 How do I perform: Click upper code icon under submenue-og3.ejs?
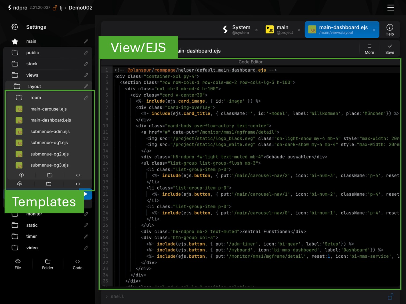[x=78, y=175]
